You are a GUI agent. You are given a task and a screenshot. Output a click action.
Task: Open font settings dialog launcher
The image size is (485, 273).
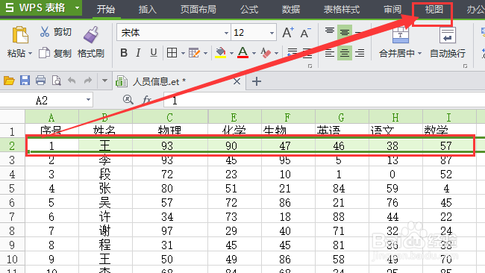tap(310, 66)
